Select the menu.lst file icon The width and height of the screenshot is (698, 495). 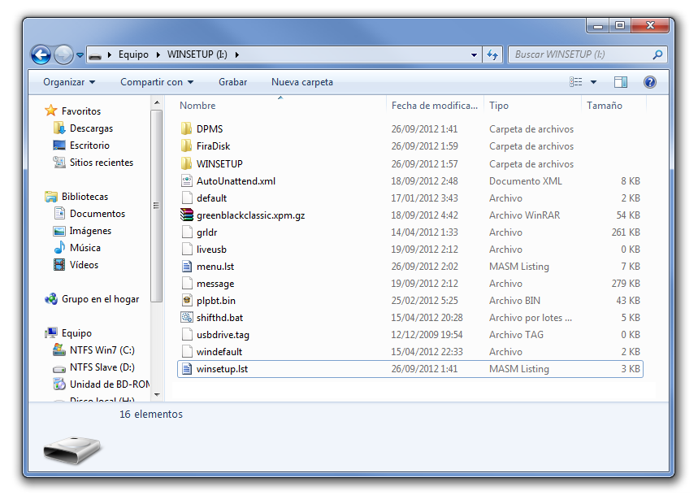(x=187, y=267)
